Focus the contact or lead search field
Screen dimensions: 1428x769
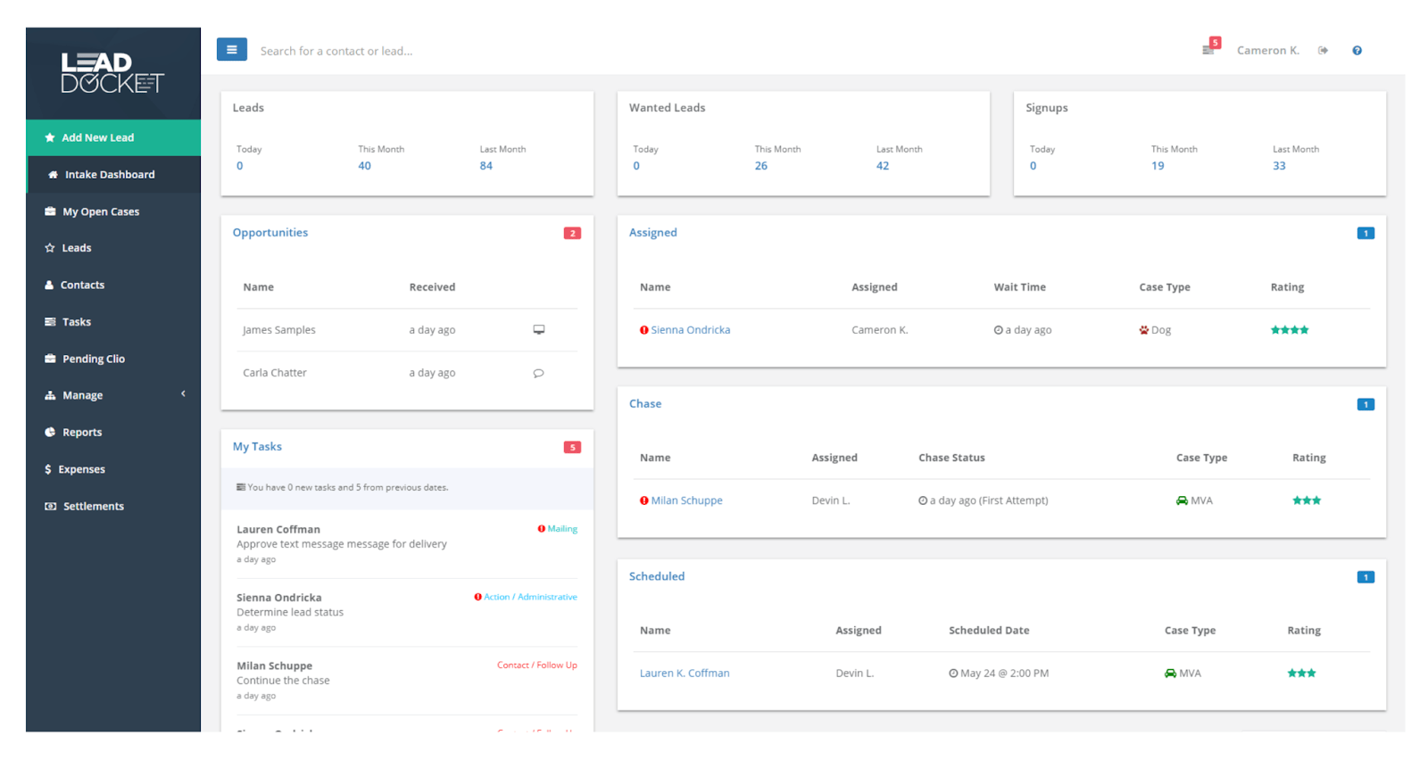[x=336, y=51]
